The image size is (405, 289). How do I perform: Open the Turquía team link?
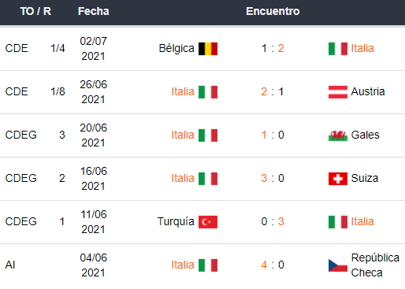pyautogui.click(x=176, y=222)
